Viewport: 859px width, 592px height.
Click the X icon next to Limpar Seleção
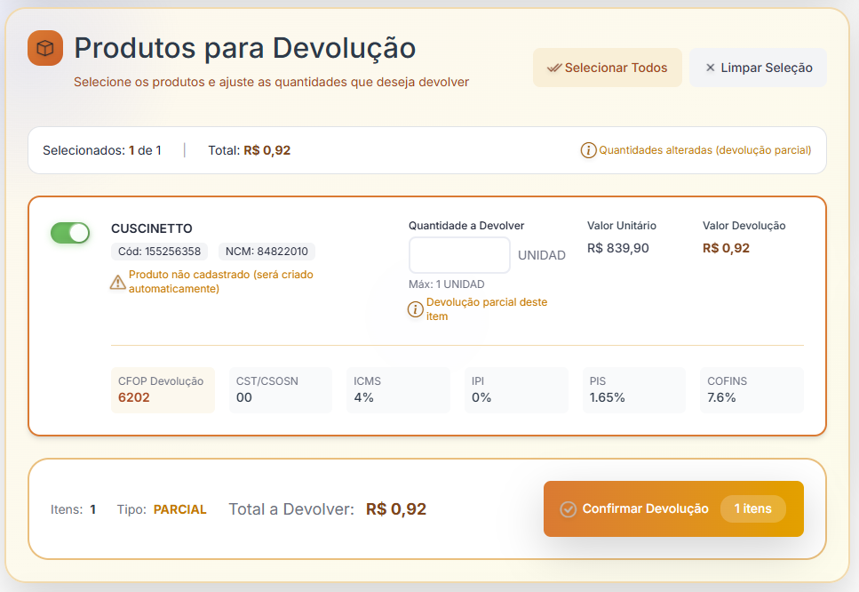(x=710, y=68)
